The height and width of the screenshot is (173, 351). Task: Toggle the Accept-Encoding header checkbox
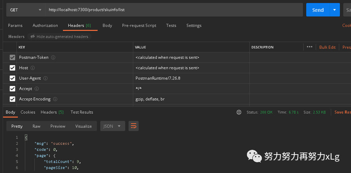[12, 99]
